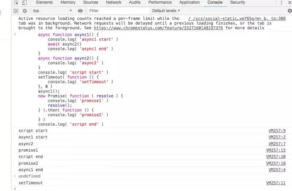Open live expression via the eye icon

point(80,11)
